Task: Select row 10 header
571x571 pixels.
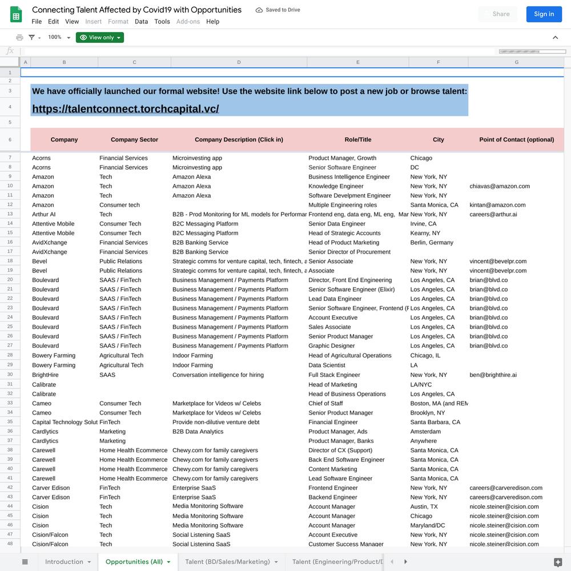Action: pos(10,186)
